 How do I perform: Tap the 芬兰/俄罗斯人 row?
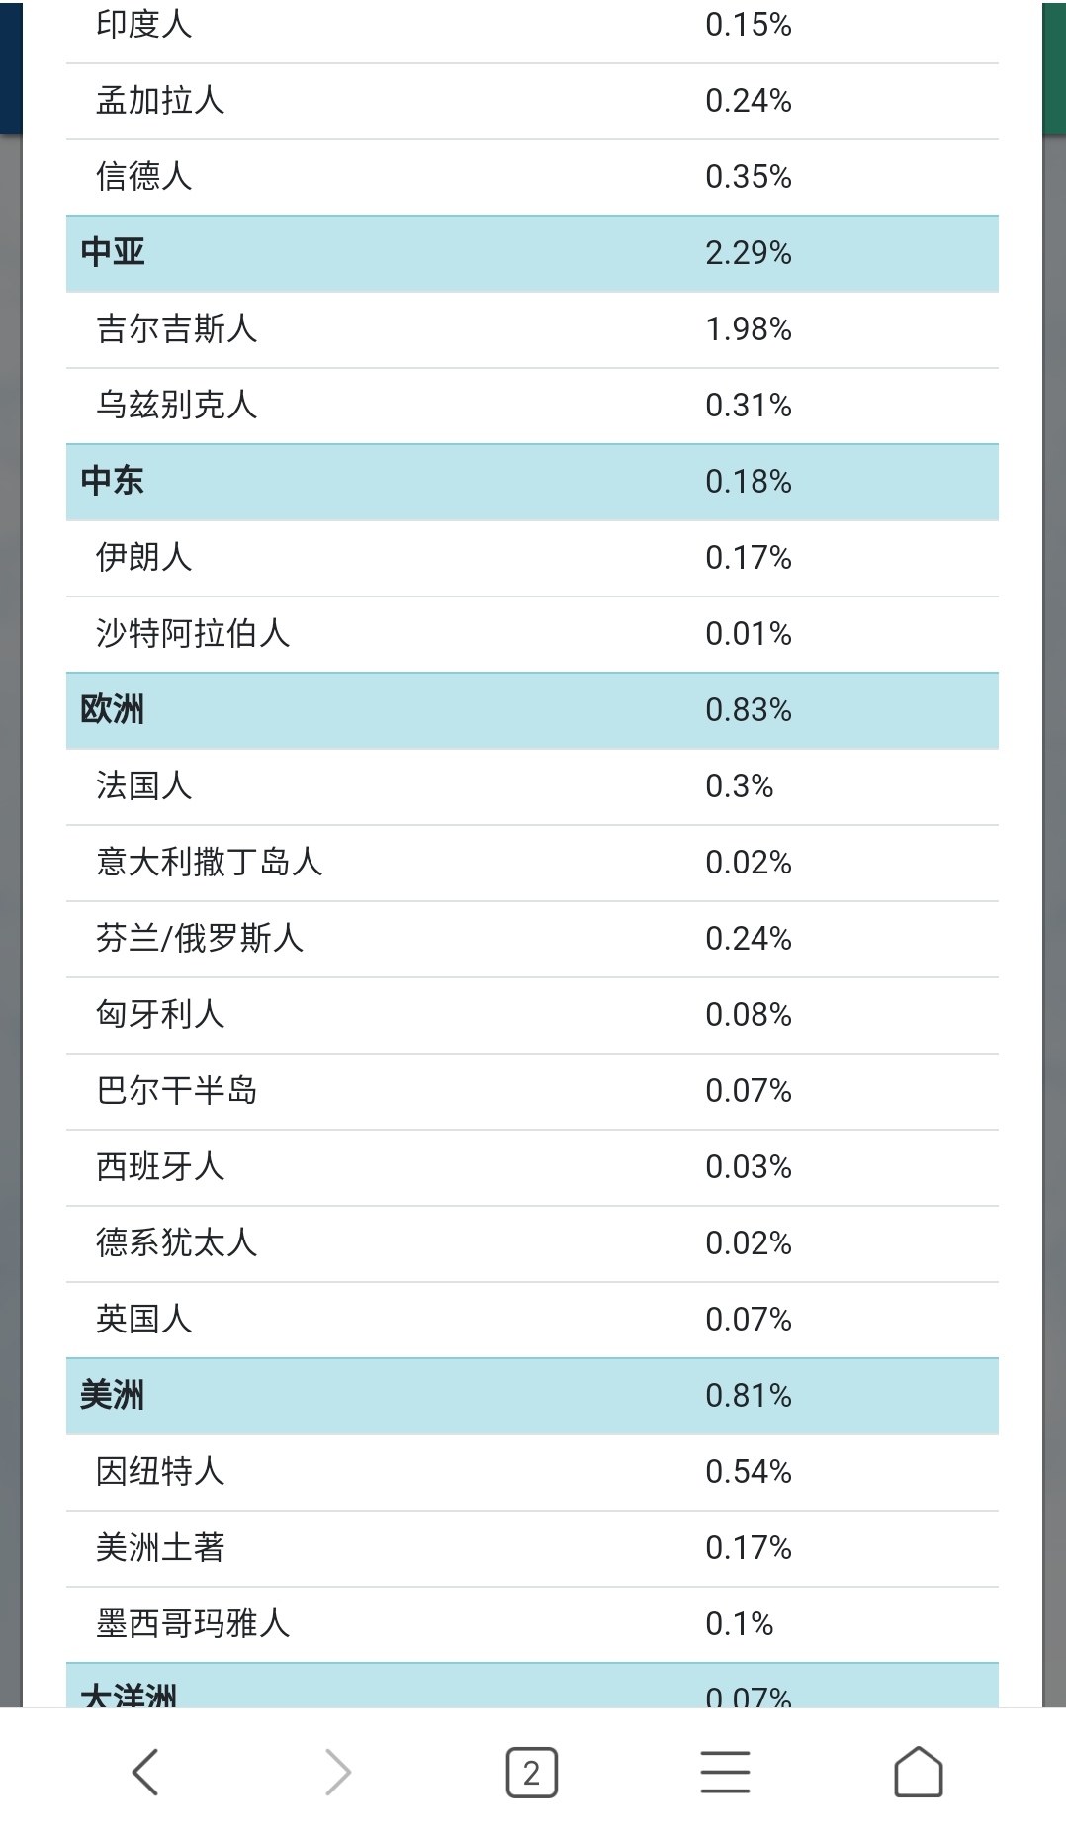click(532, 939)
